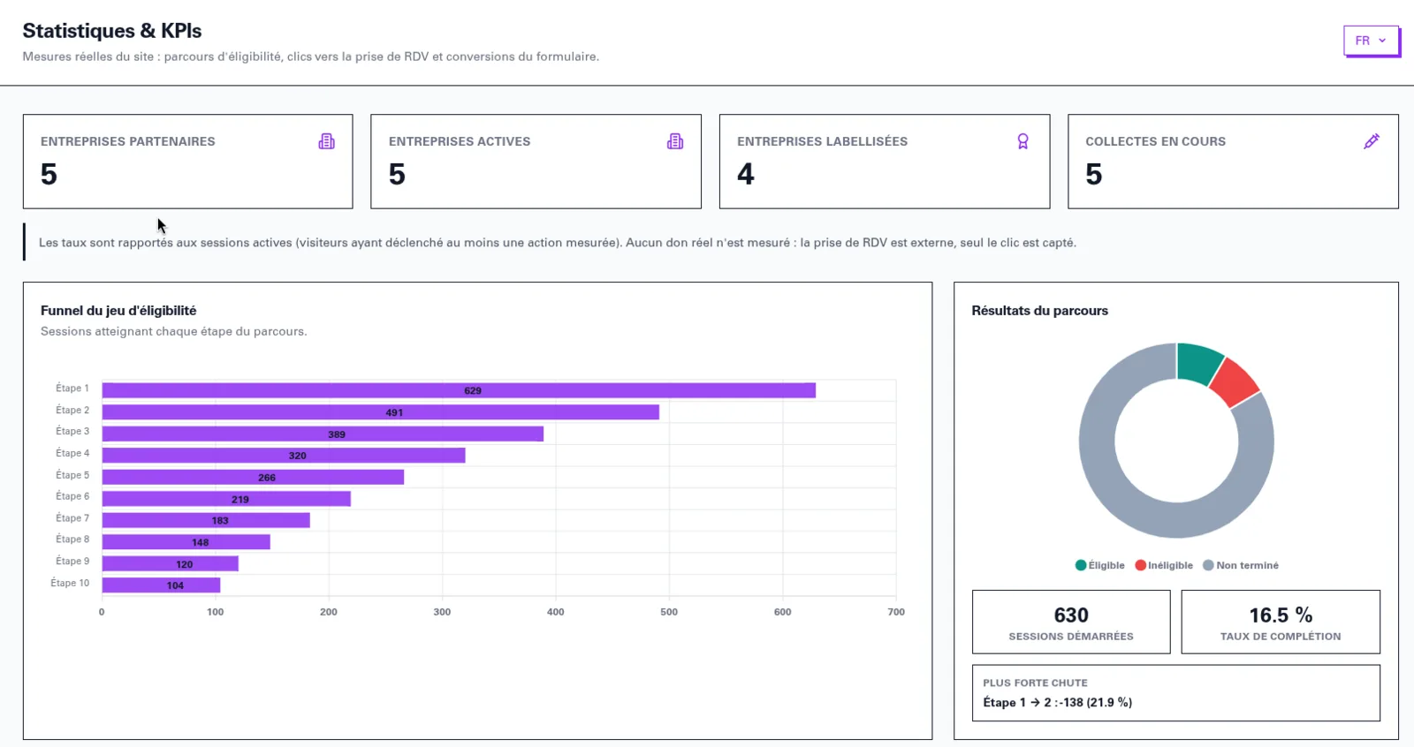Click the value 4 in Entreprises Labellisées
The image size is (1414, 747).
746,175
